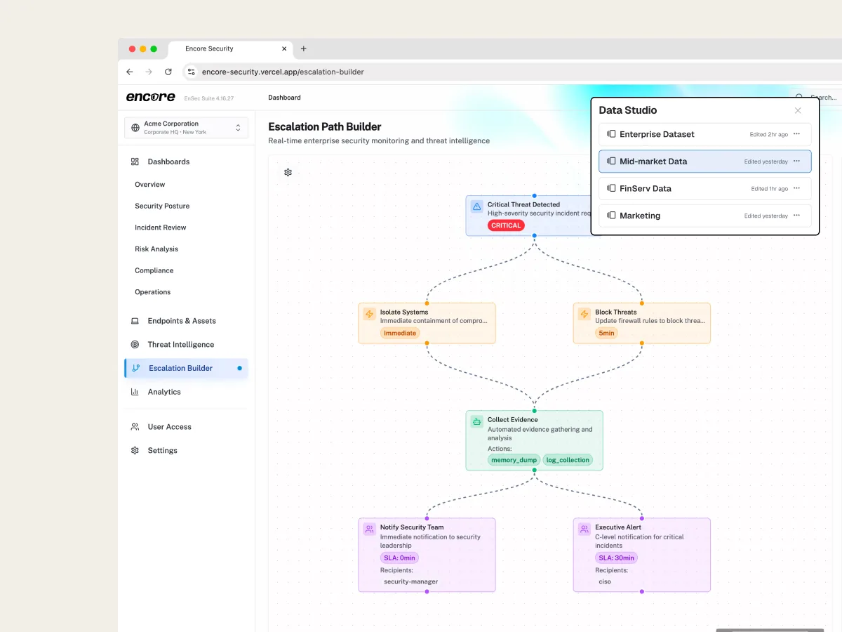Open a new browser tab

pyautogui.click(x=304, y=49)
